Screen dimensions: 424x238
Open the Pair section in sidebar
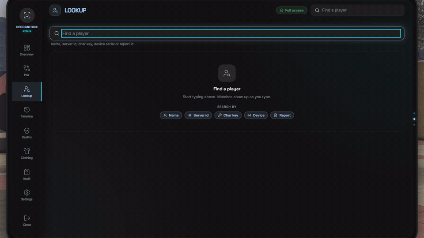pos(26,71)
